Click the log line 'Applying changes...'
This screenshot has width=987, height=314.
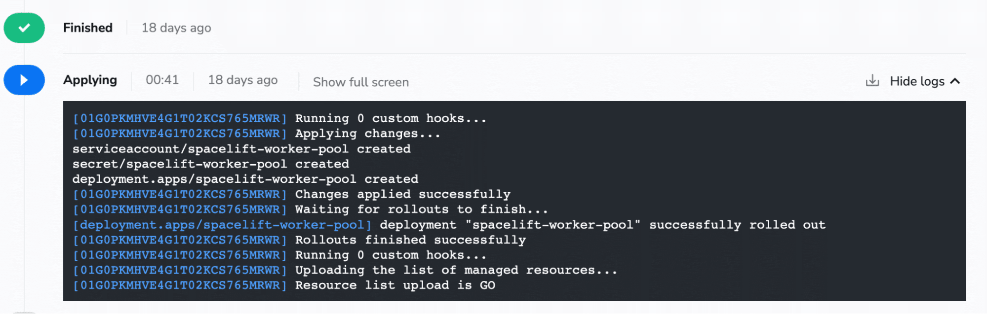coord(368,134)
